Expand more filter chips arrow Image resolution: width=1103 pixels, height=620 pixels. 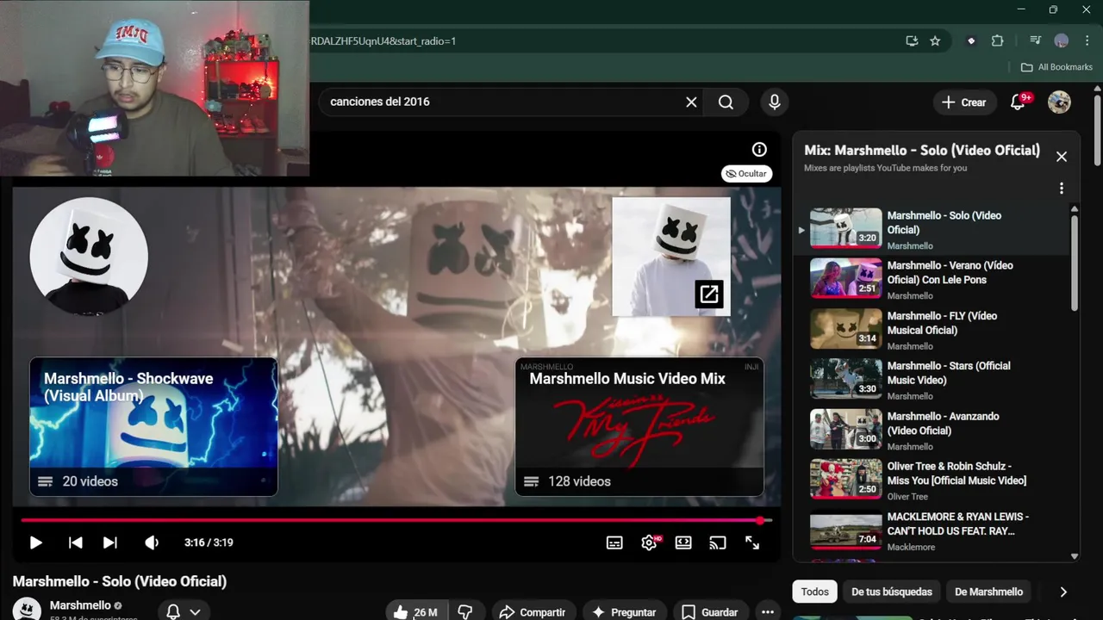[x=1063, y=592]
